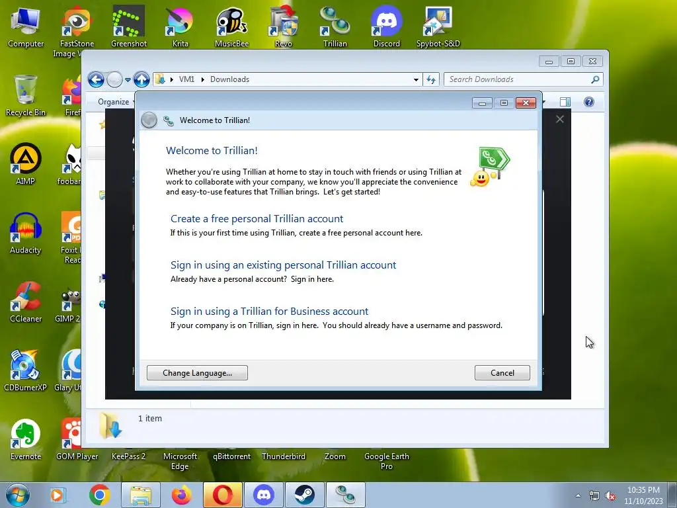Launch AIMP from the desktop
Viewport: 677px width, 508px height.
tap(26, 165)
